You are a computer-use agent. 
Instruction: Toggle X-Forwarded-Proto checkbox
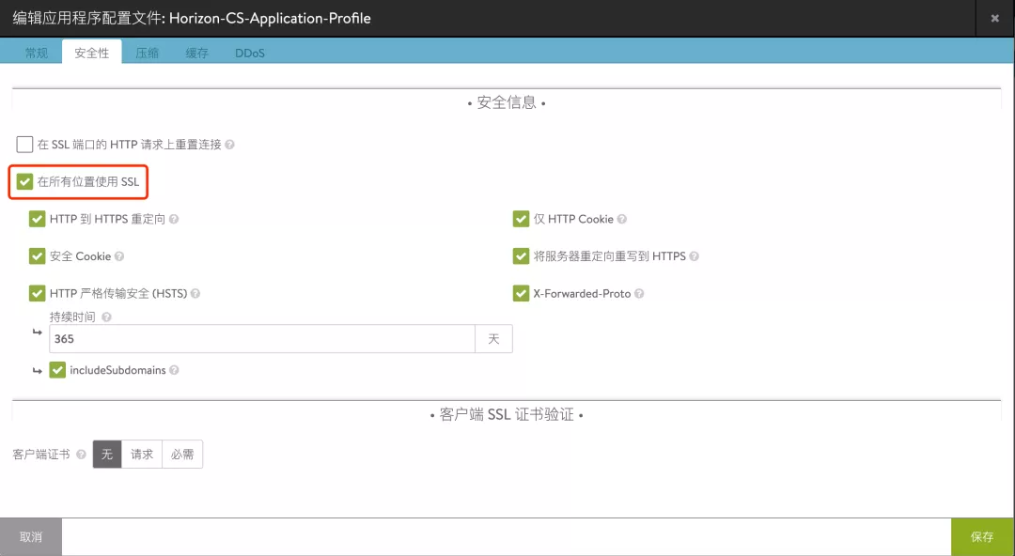521,294
